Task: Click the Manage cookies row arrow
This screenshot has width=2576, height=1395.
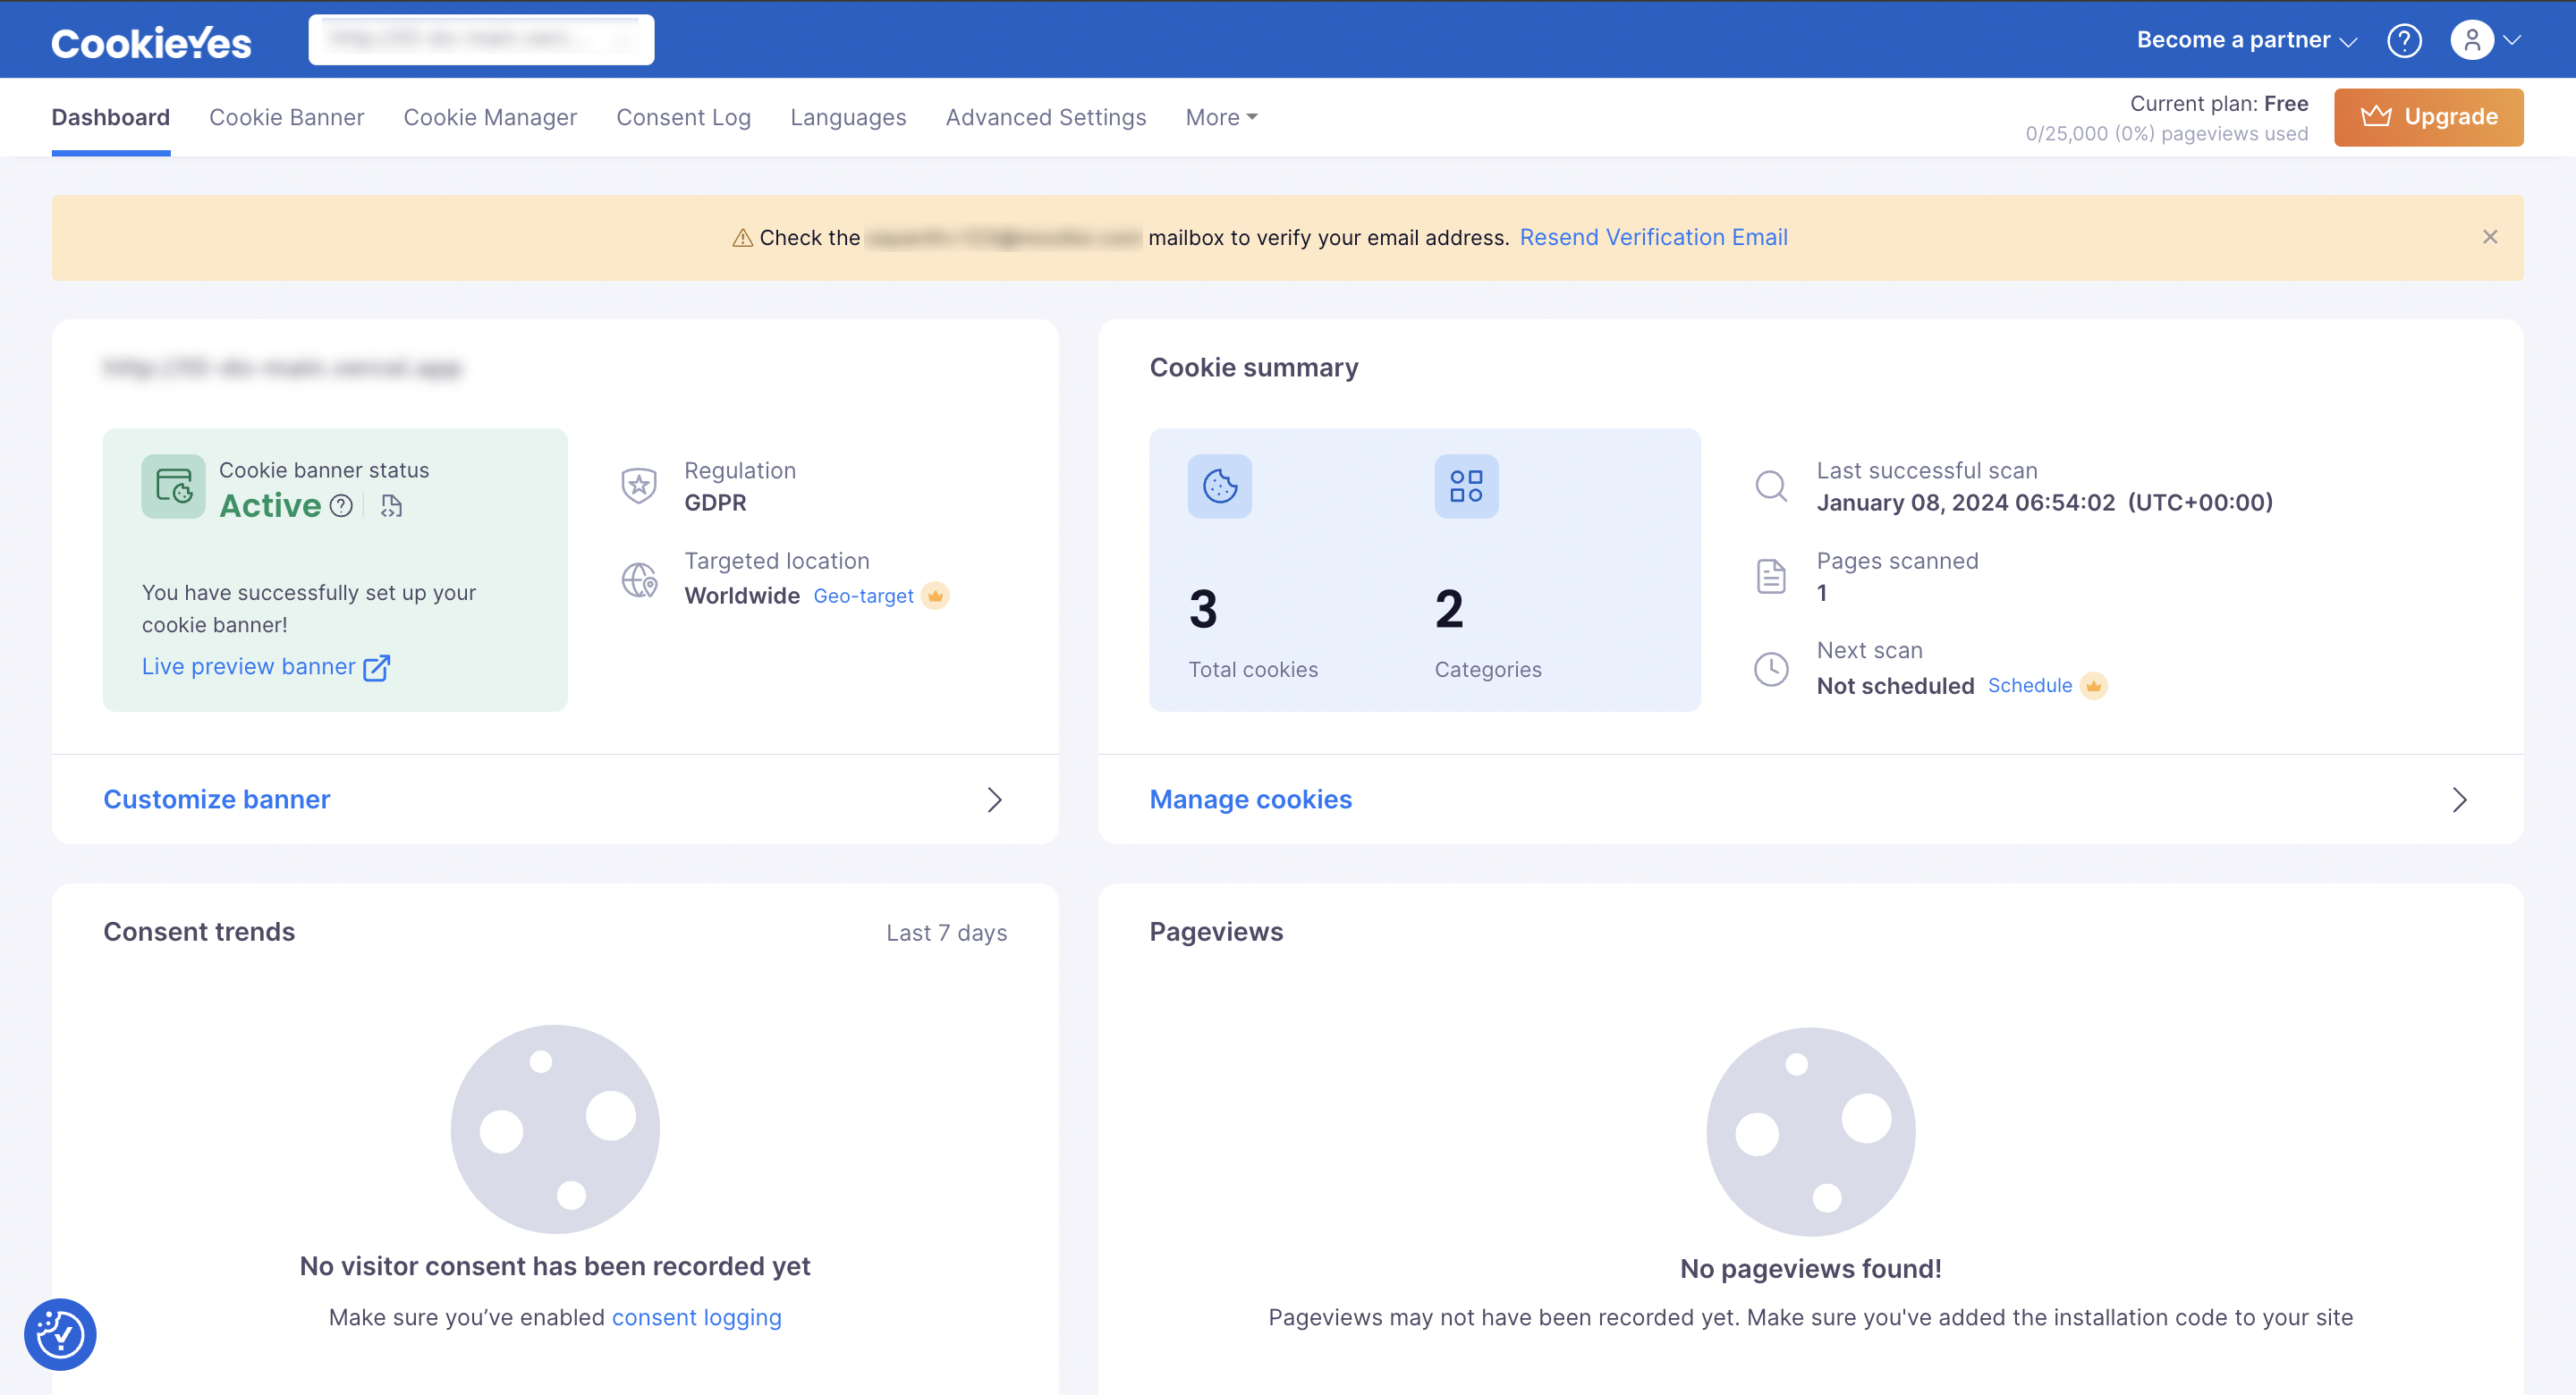Action: 2459,799
